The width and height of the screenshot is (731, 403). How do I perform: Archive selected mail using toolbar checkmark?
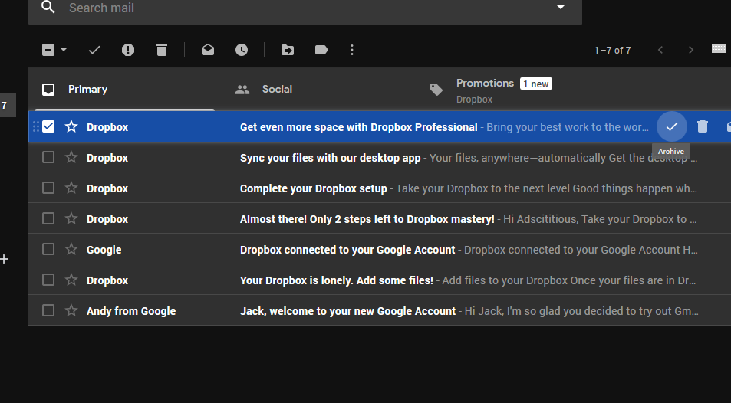tap(94, 50)
